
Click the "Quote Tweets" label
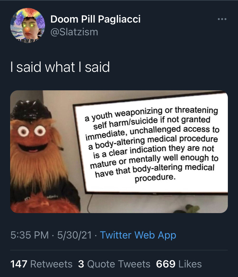[x=119, y=264]
